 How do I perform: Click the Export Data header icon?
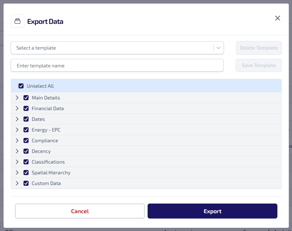[x=17, y=21]
